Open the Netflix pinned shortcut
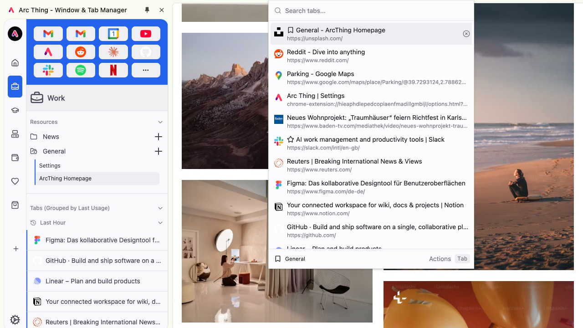This screenshot has width=583, height=328. click(113, 70)
